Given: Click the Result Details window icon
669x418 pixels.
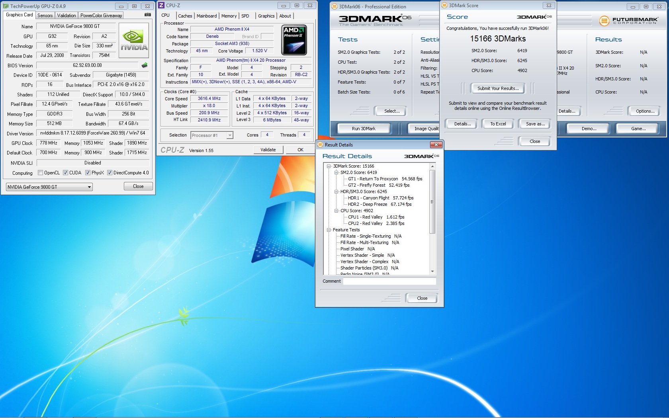Looking at the screenshot, I should click(x=320, y=145).
